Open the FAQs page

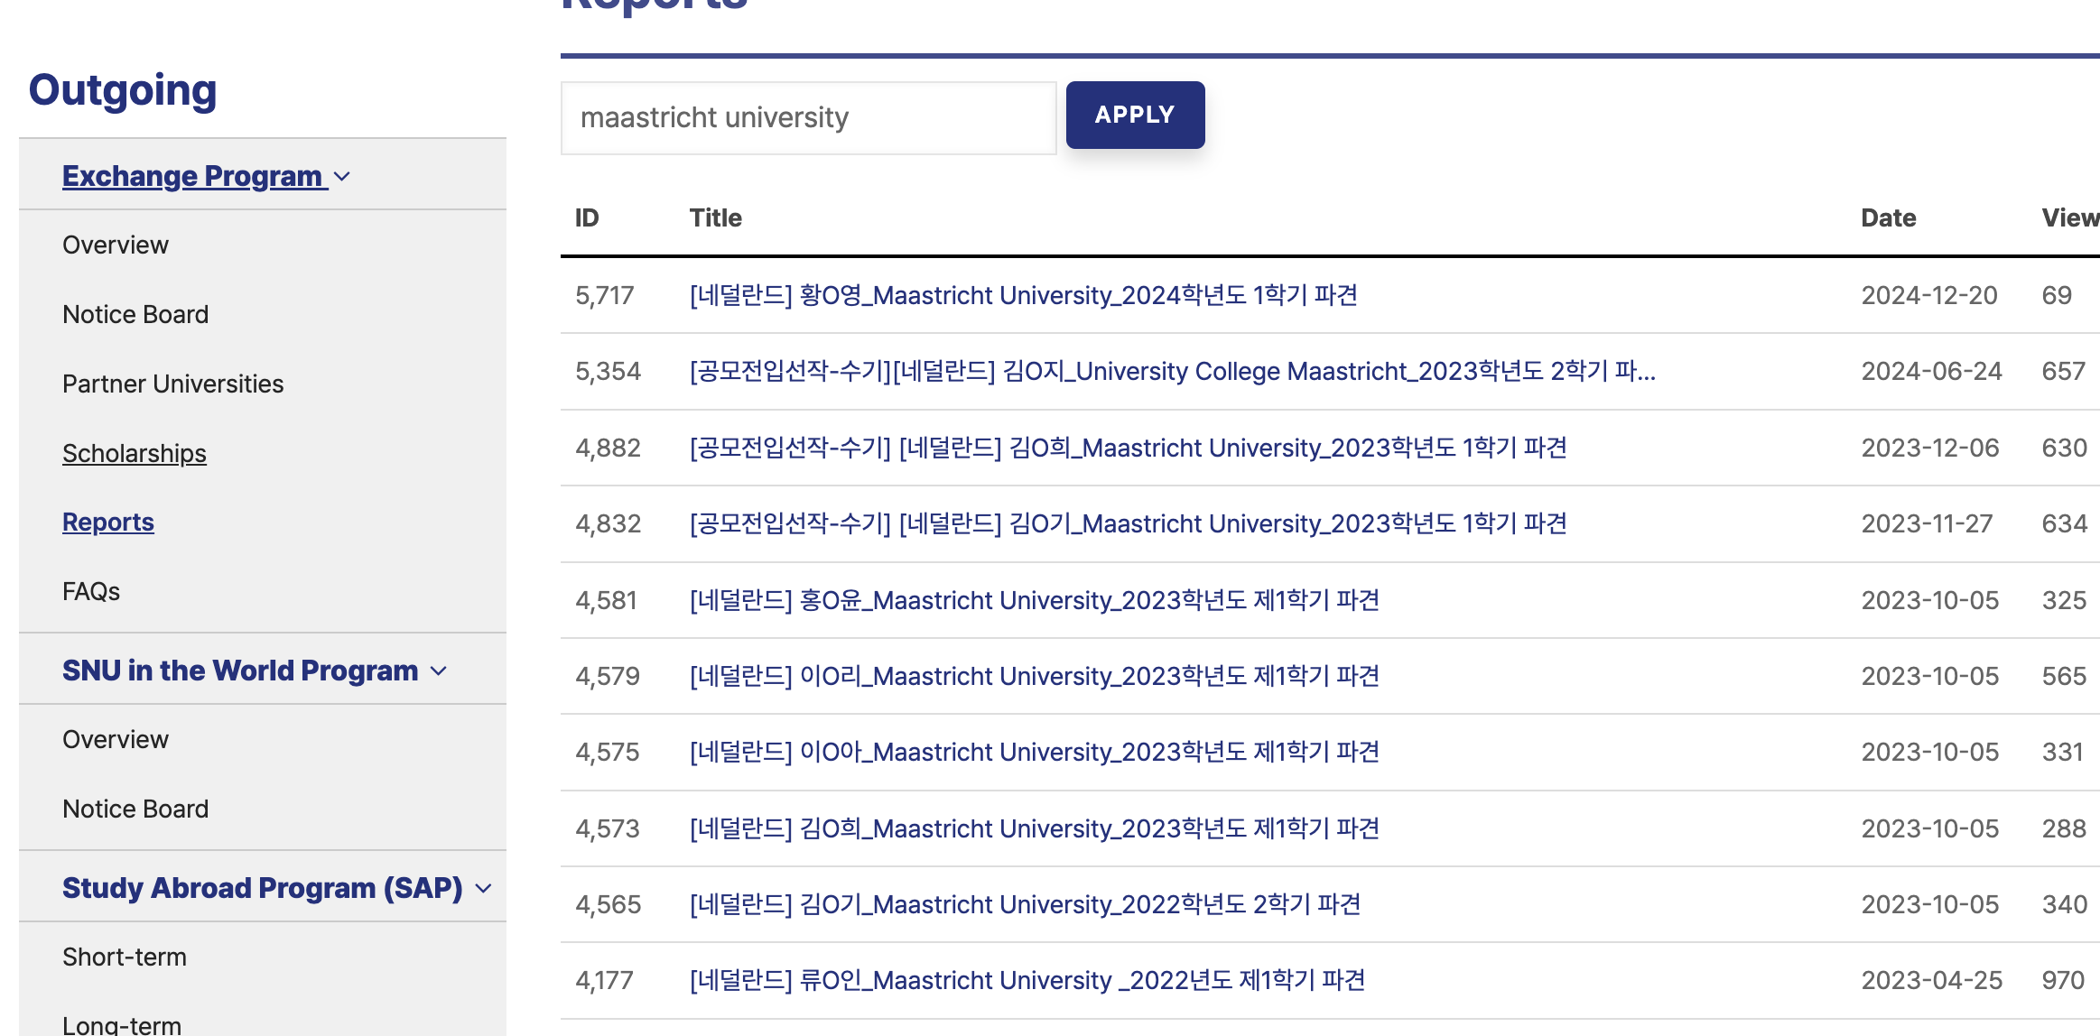(x=91, y=592)
